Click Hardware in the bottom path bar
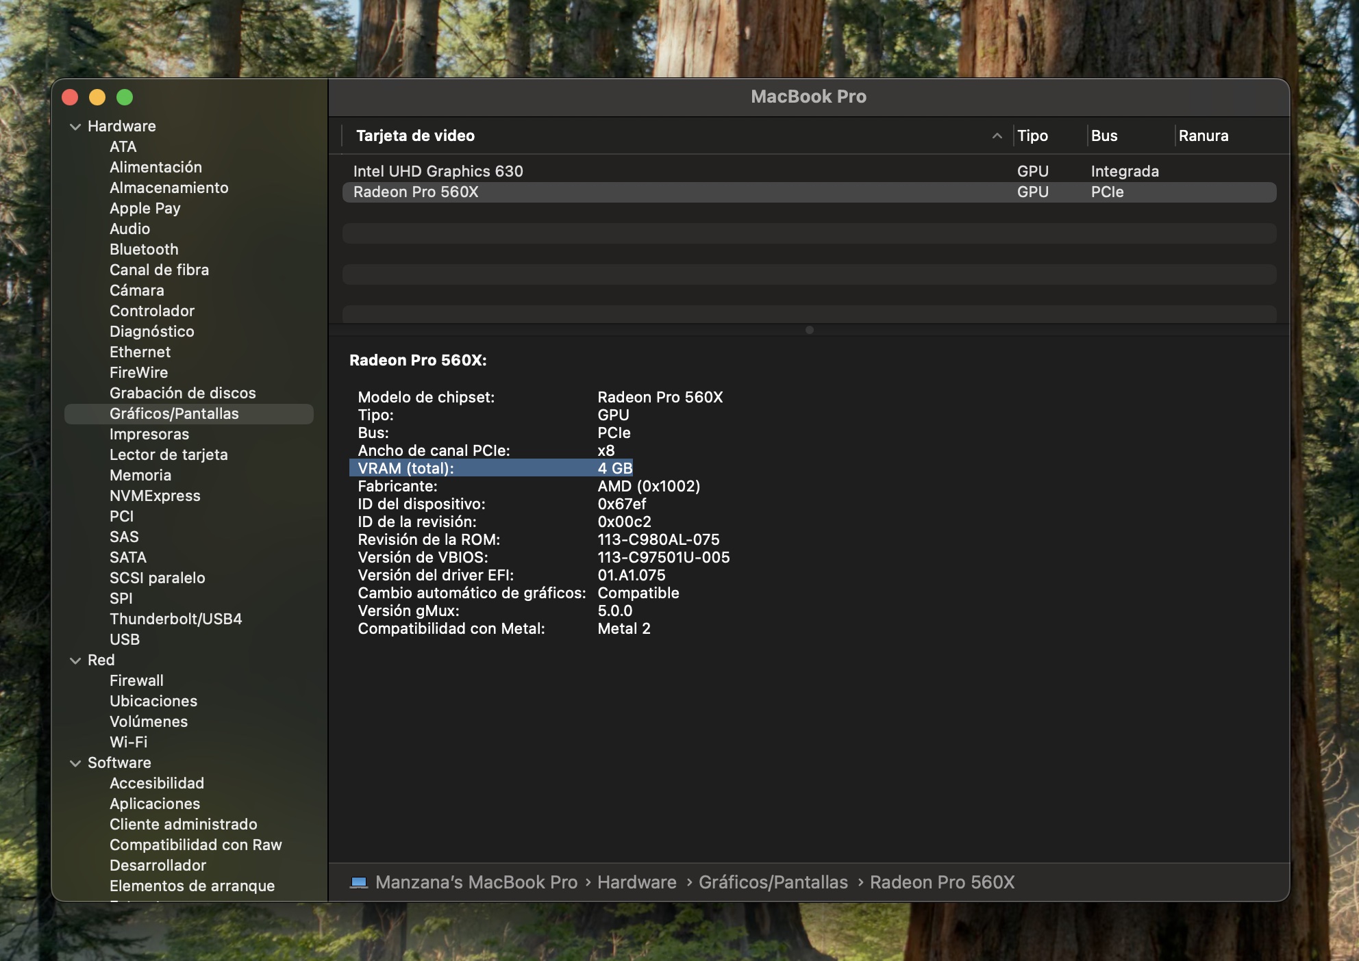This screenshot has width=1359, height=961. point(636,882)
